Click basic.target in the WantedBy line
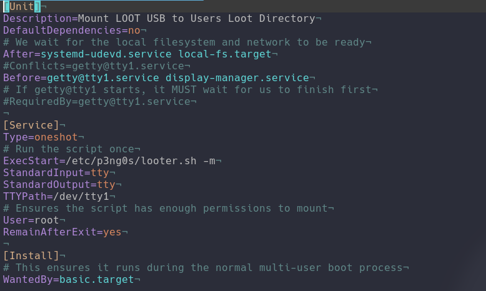The width and height of the screenshot is (486, 291). click(97, 280)
